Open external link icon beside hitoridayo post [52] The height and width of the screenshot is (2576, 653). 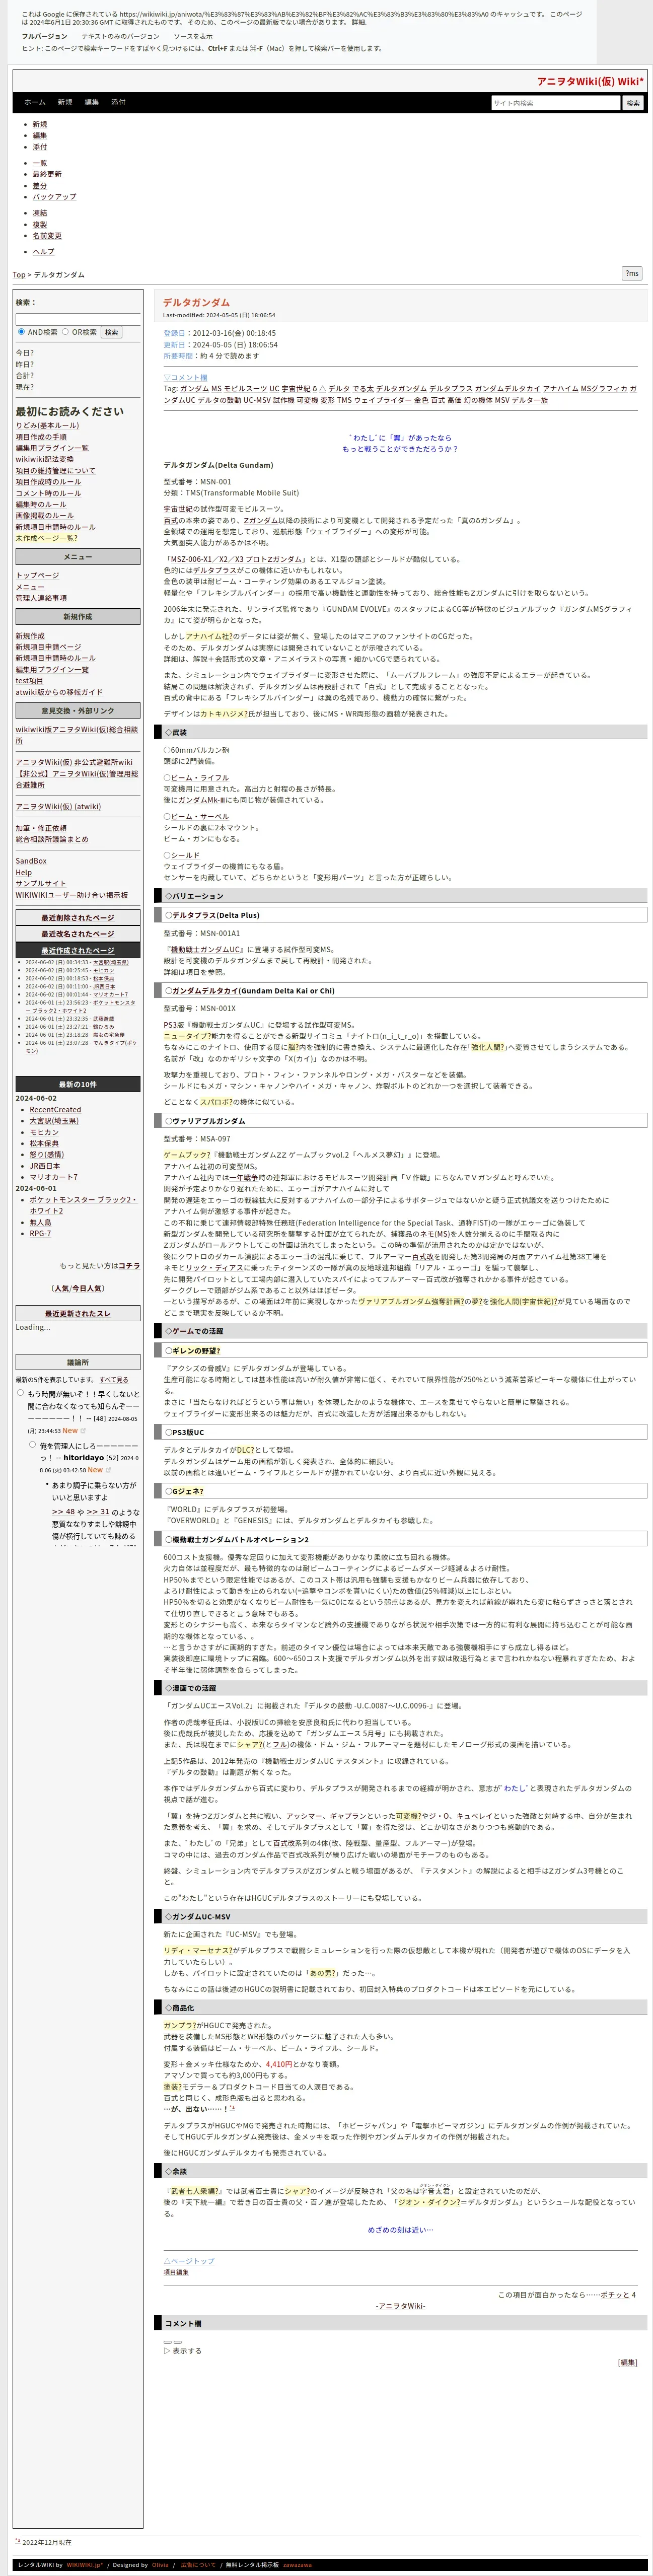(107, 1470)
